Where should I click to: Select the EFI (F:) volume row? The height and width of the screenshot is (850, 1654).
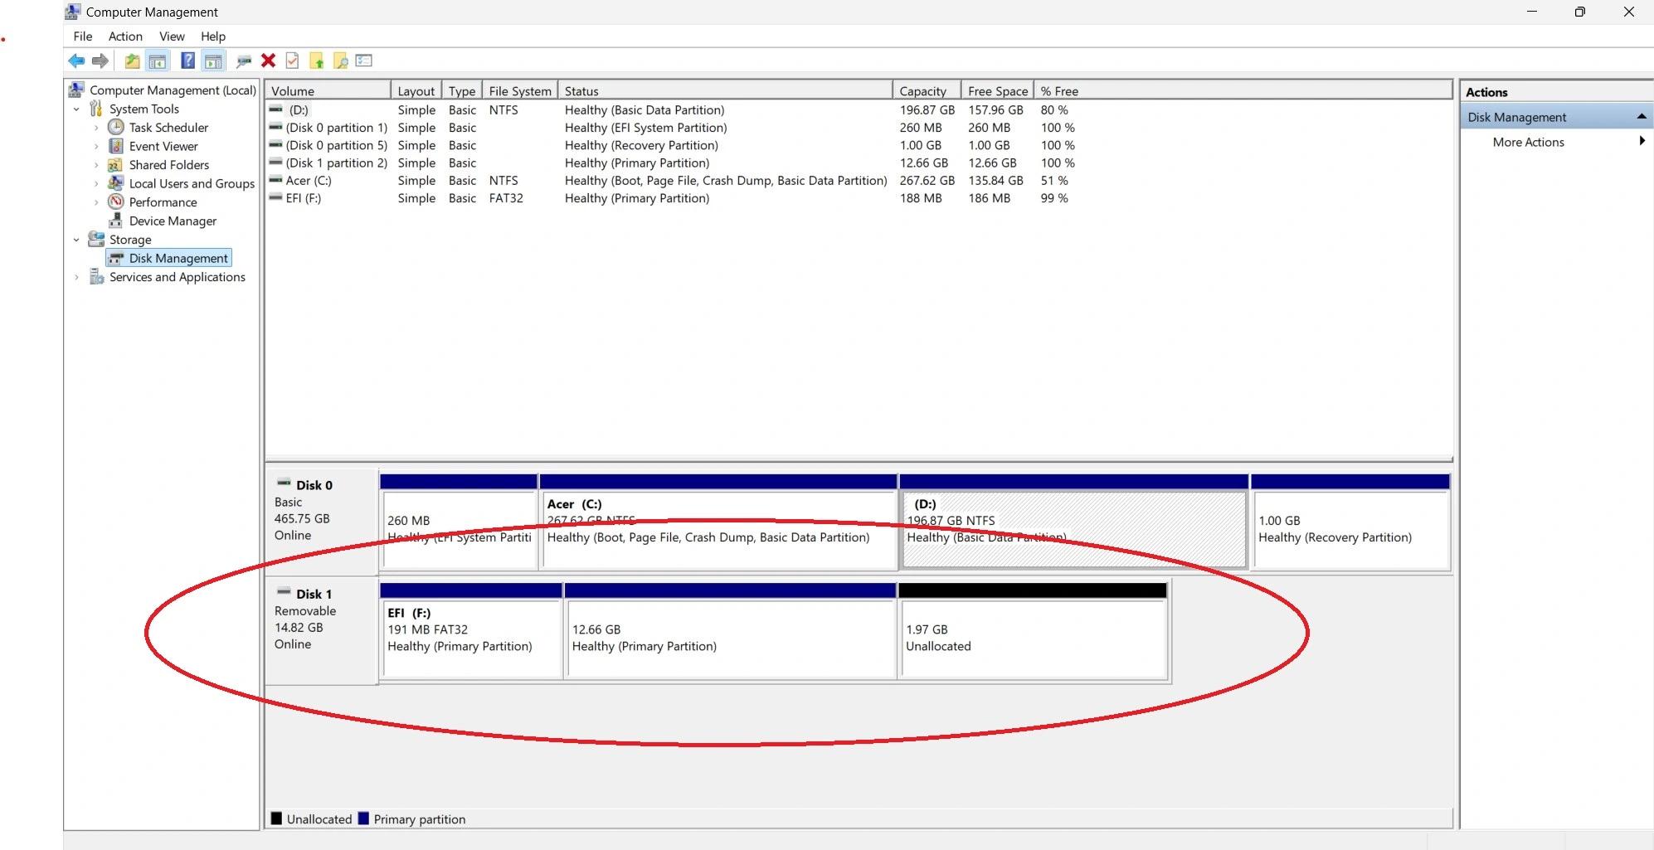click(x=672, y=198)
